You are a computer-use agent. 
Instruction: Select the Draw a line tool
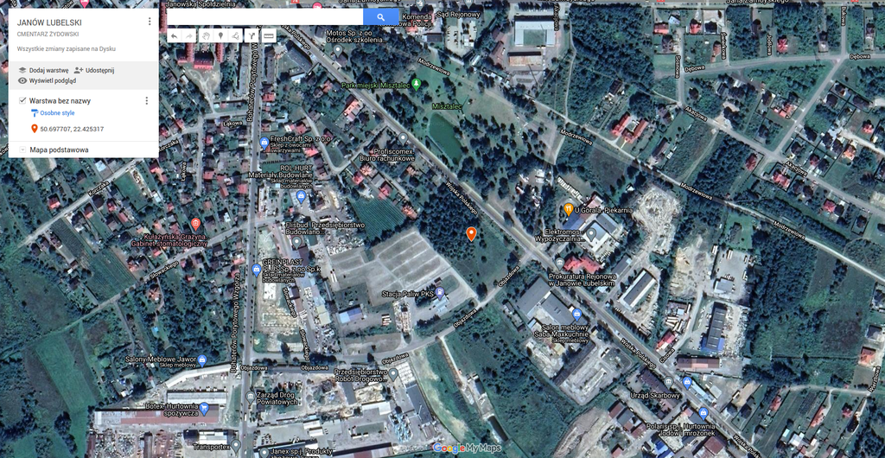pyautogui.click(x=236, y=35)
